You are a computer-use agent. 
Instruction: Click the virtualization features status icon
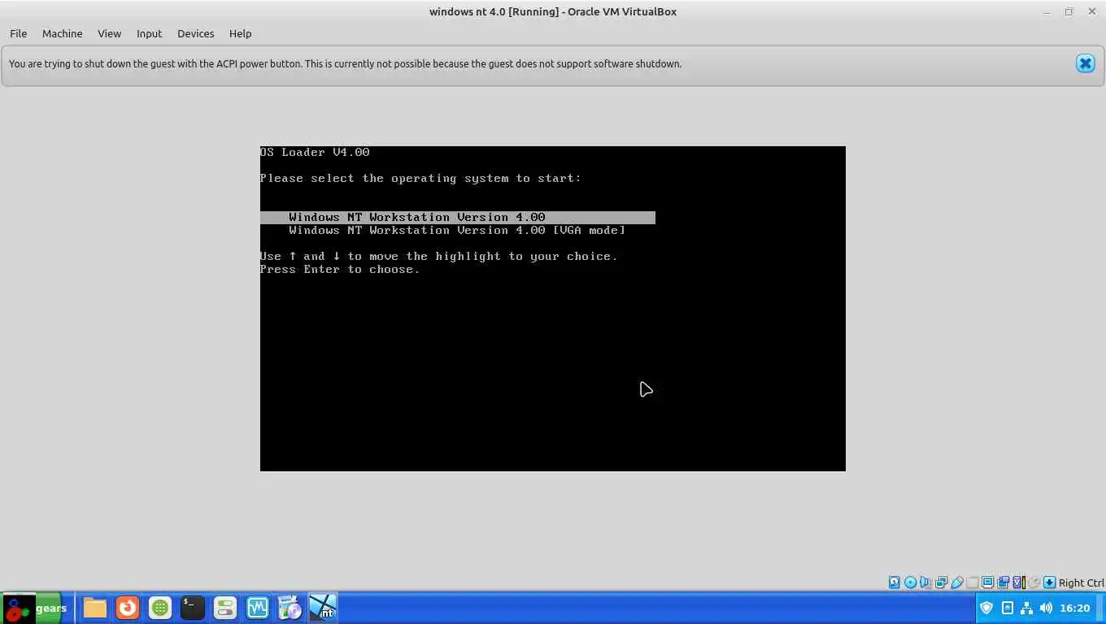coord(1018,583)
